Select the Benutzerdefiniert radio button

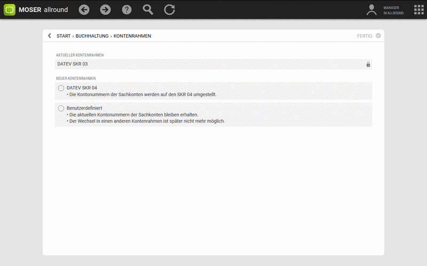click(61, 109)
